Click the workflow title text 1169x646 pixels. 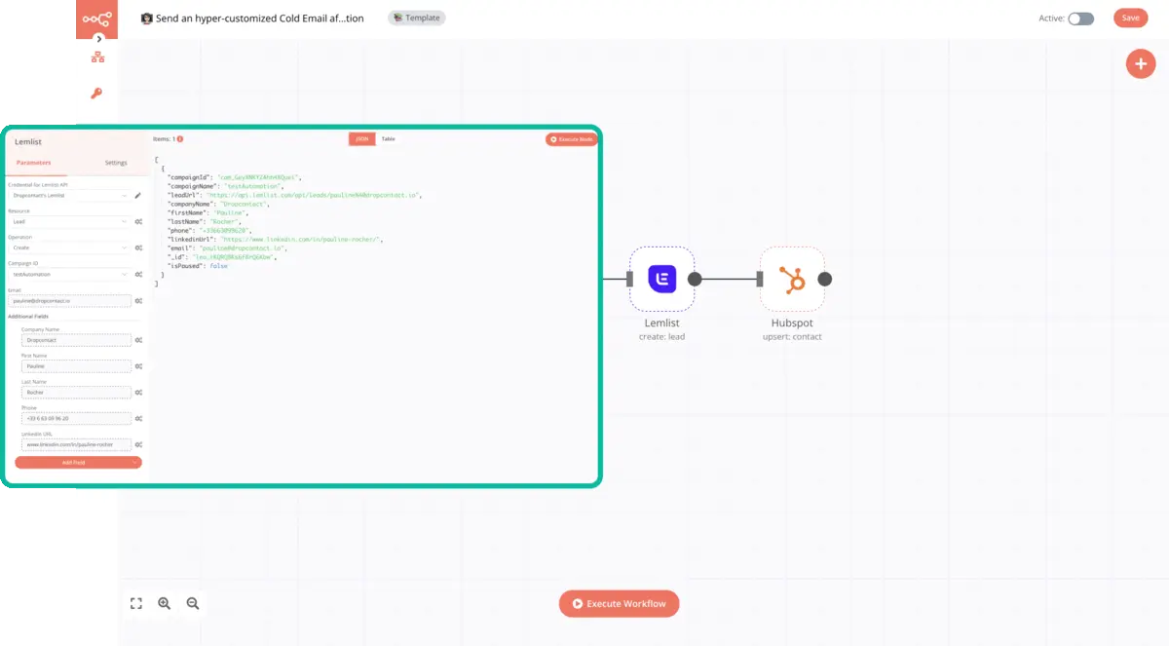click(x=260, y=19)
